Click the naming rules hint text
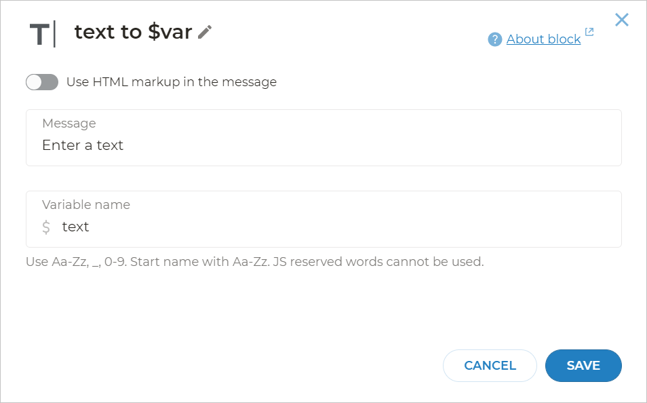This screenshot has width=647, height=403. pyautogui.click(x=254, y=262)
